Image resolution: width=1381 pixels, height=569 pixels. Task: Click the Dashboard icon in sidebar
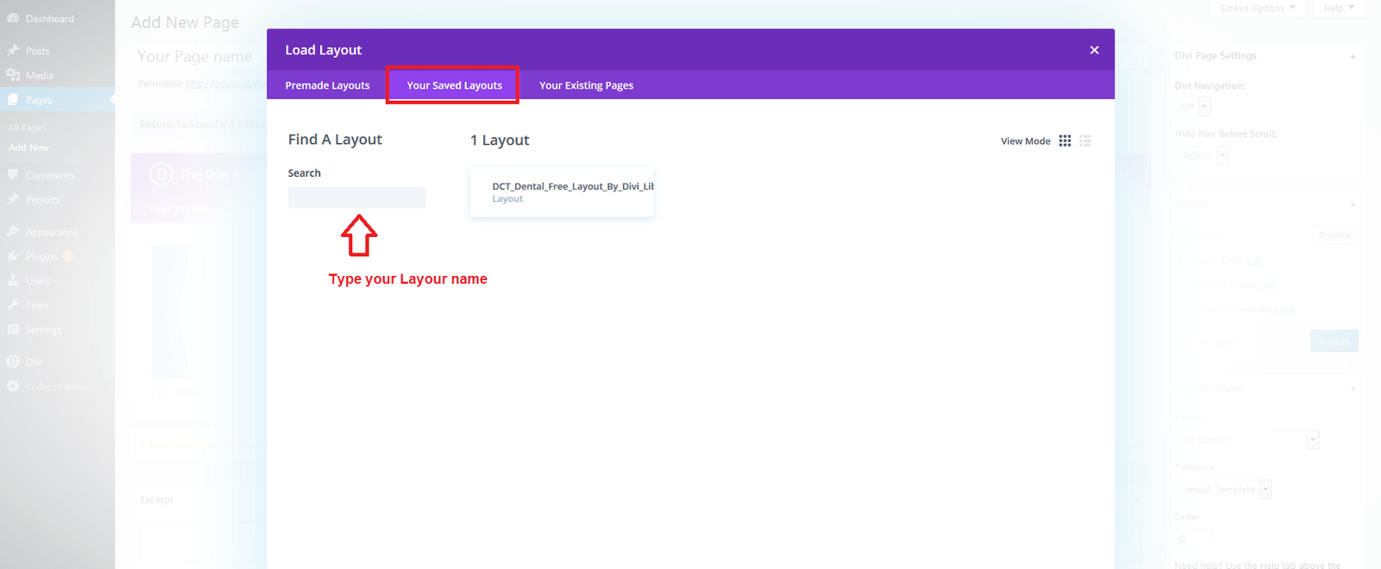13,18
